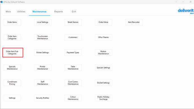Choose DPos Theme
The height and width of the screenshot is (109, 194).
pyautogui.click(x=103, y=37)
